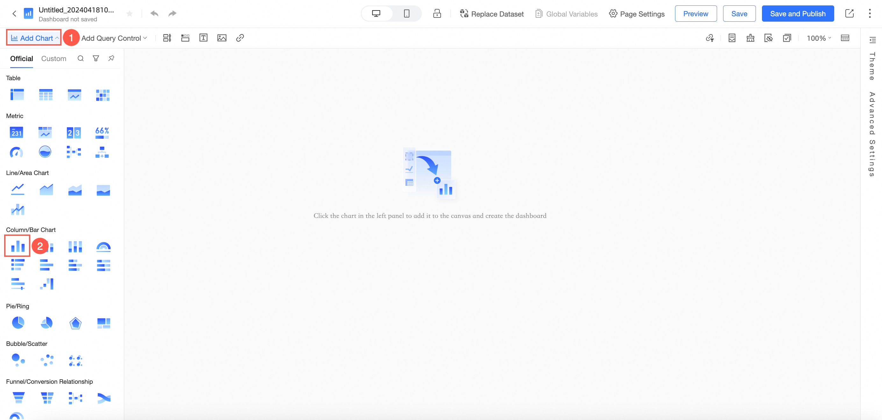This screenshot has width=882, height=420.
Task: Click the Preview button
Action: (695, 14)
